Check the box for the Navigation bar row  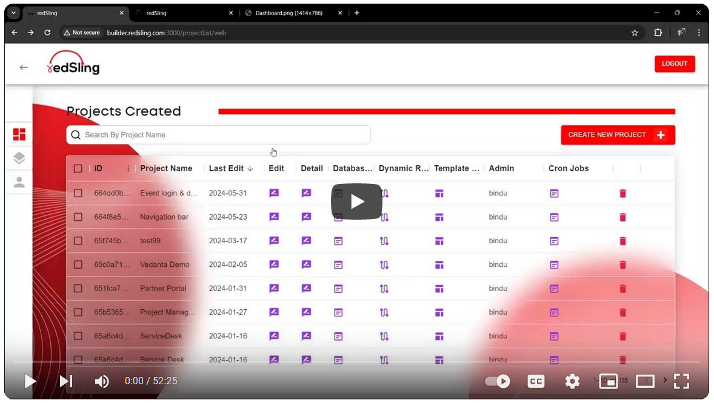coord(78,217)
